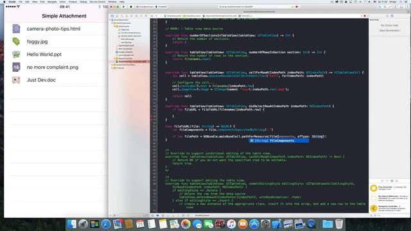The width and height of the screenshot is (411, 231).
Task: Open the Breakpoint navigator tab
Action: [x=141, y=16]
